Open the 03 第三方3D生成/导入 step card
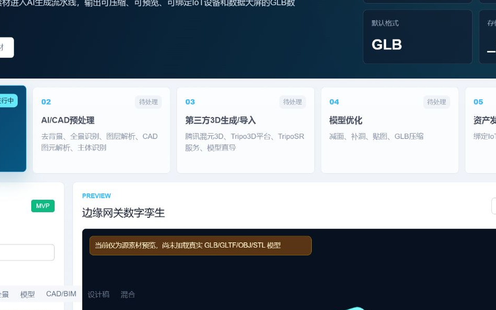 pyautogui.click(x=246, y=130)
